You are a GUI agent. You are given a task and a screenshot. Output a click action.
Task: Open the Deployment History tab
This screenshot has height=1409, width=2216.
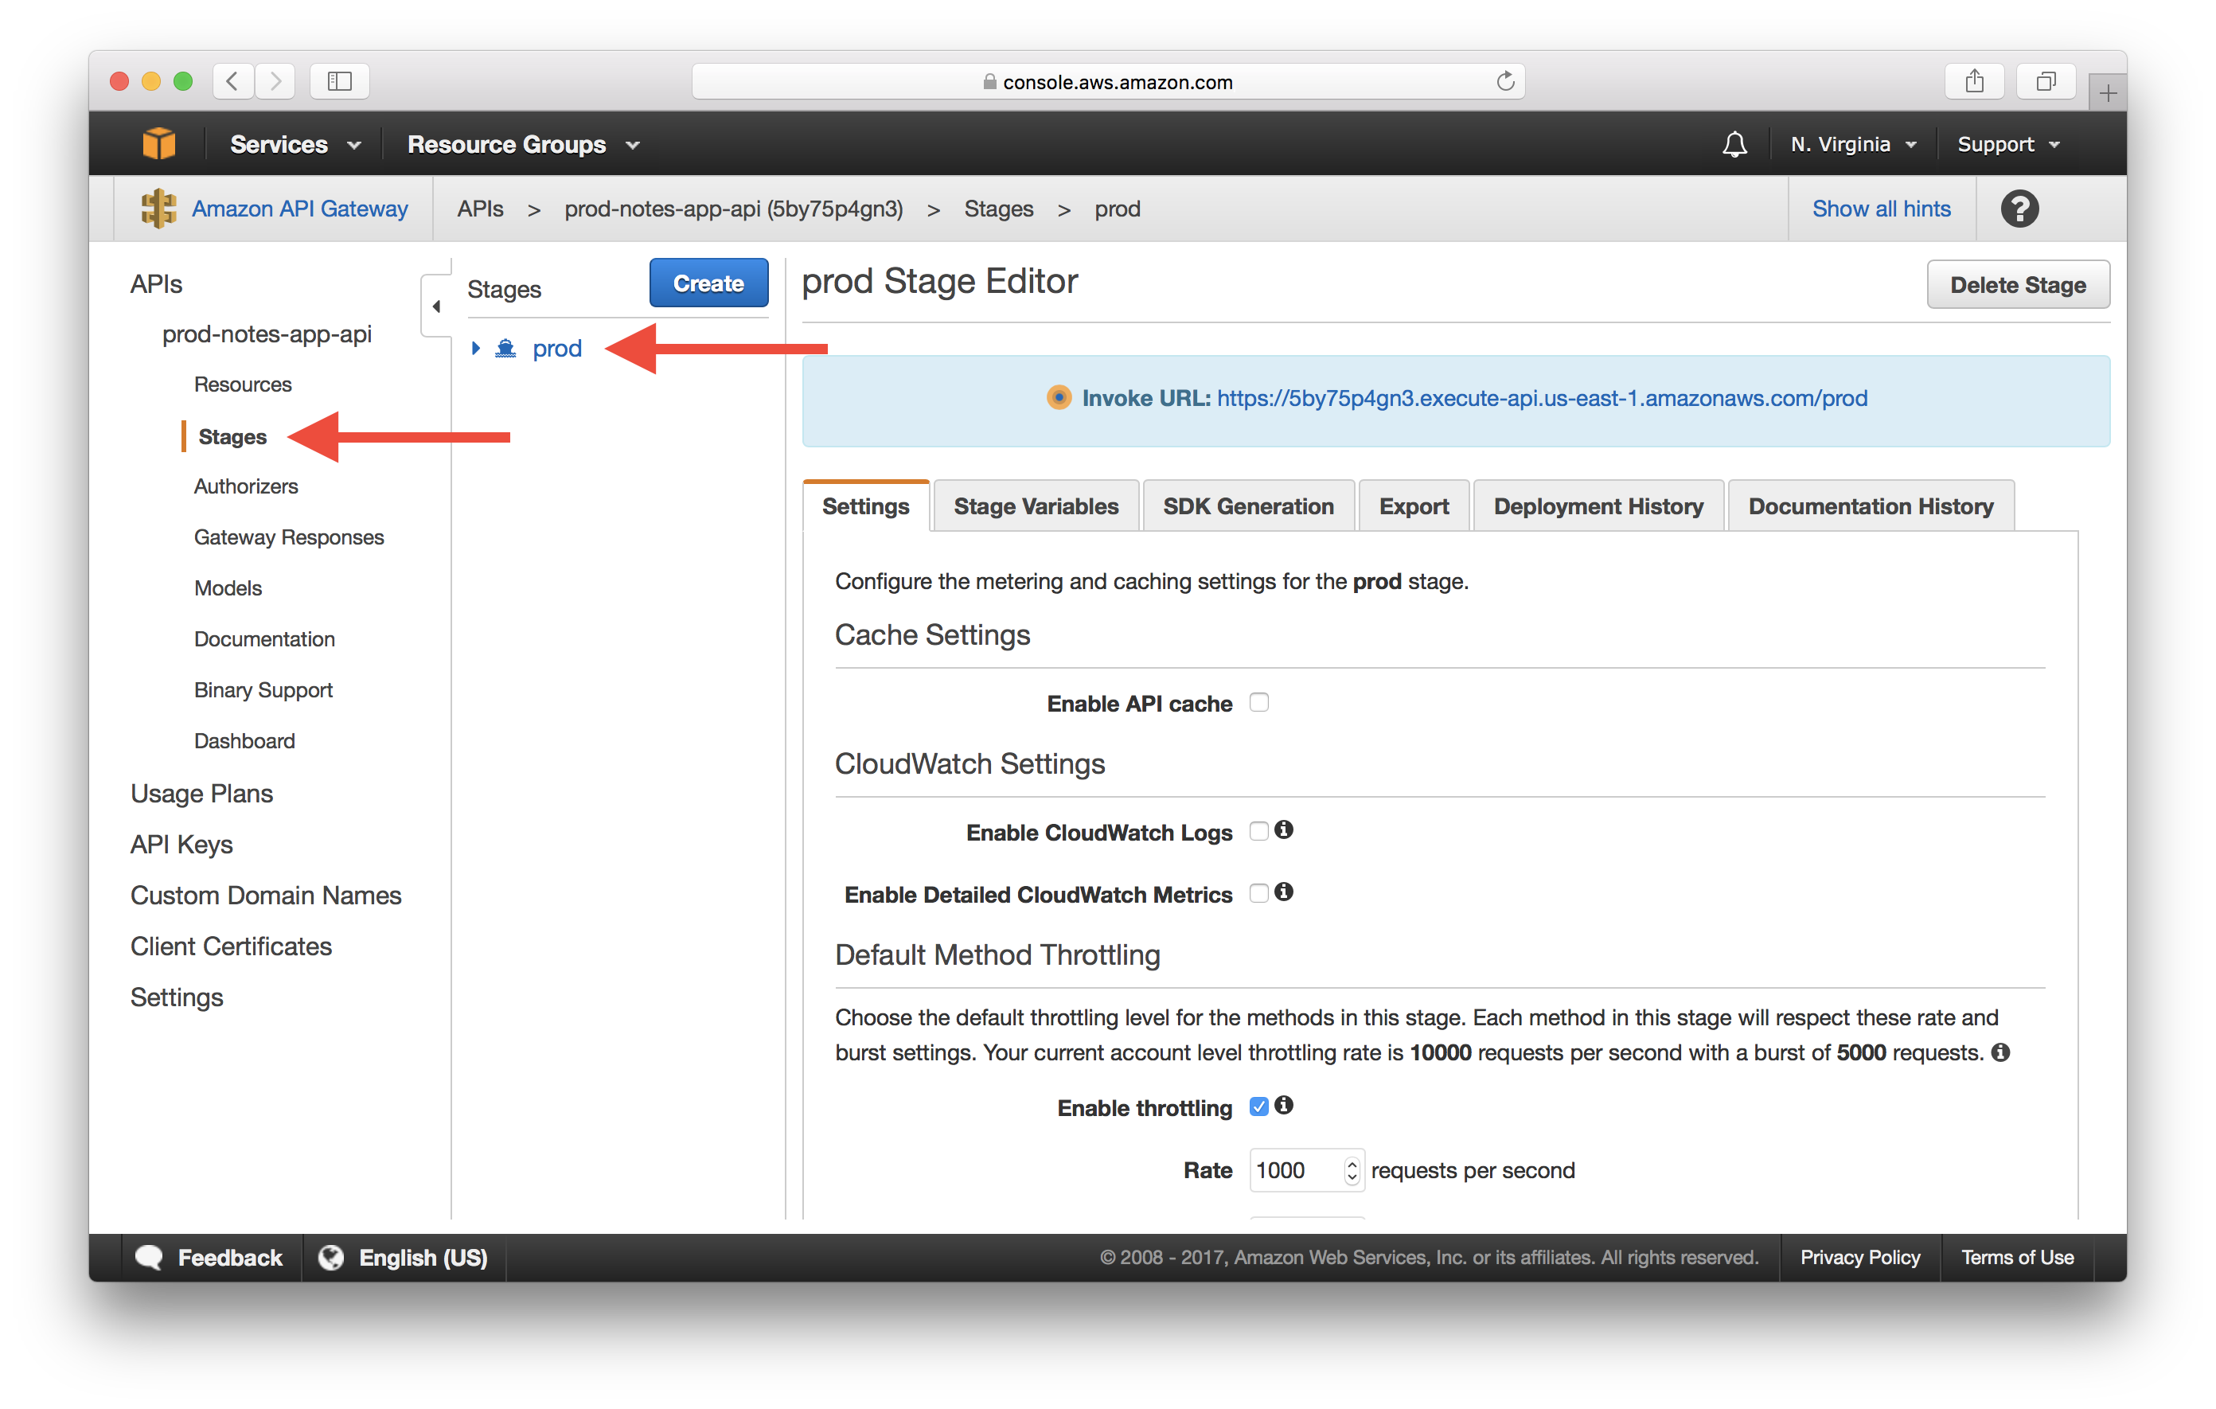[1598, 506]
